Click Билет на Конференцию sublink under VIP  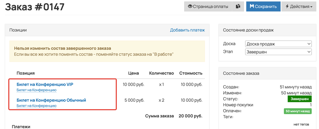(x=36, y=90)
